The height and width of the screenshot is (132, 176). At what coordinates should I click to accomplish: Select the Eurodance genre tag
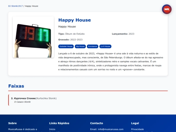pos(93,46)
